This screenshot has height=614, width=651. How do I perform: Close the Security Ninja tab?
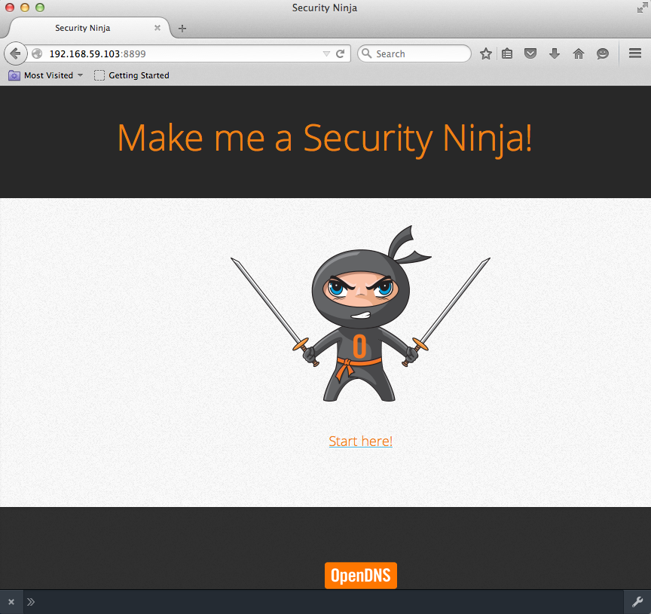click(157, 28)
